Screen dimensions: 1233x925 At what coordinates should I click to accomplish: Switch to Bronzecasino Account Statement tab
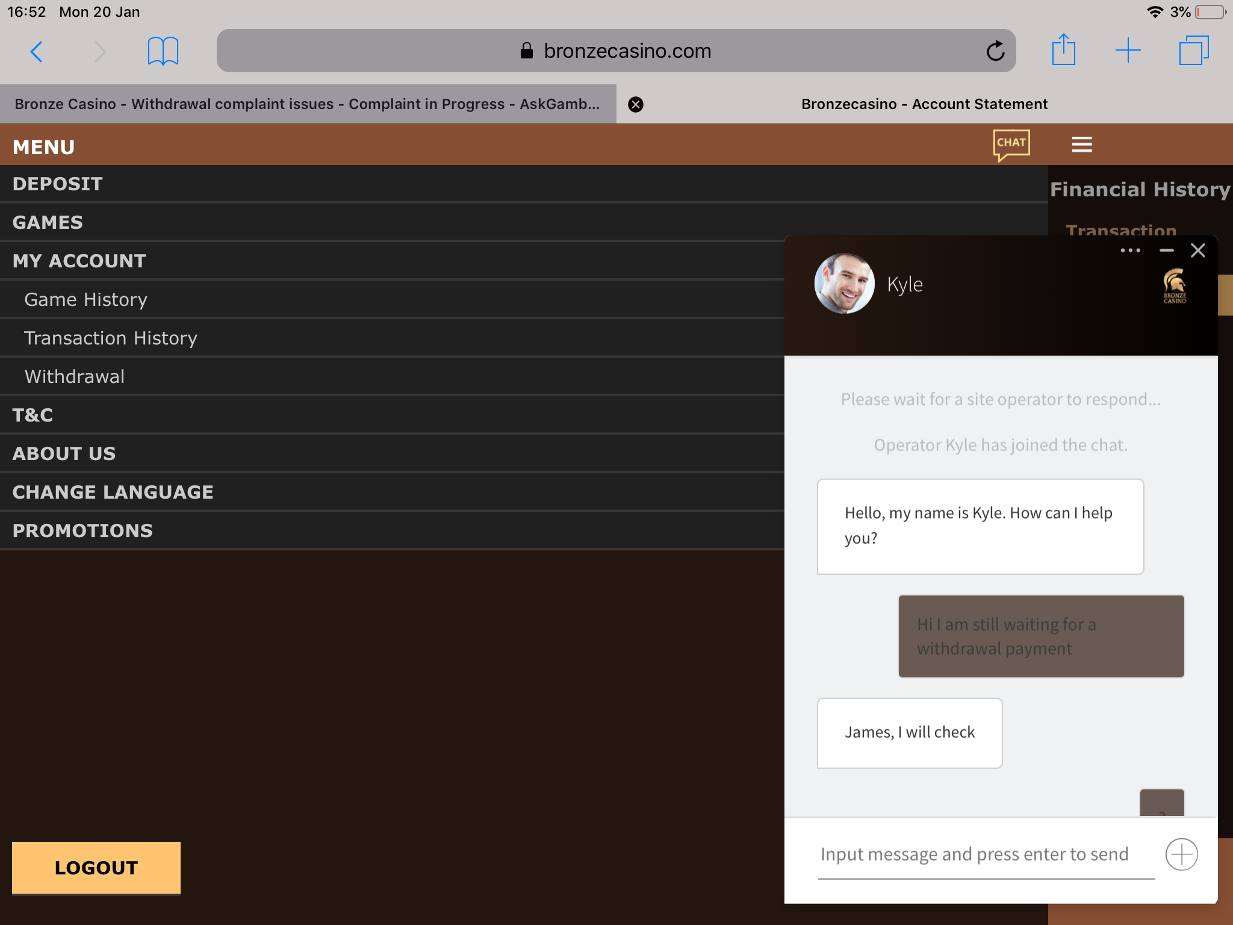coord(925,104)
